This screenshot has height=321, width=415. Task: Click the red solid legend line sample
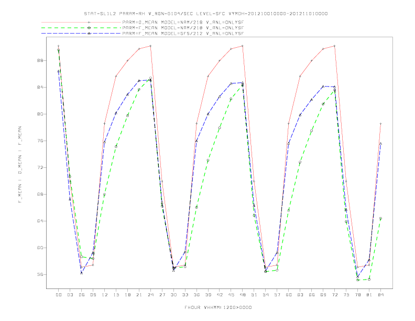(x=81, y=23)
